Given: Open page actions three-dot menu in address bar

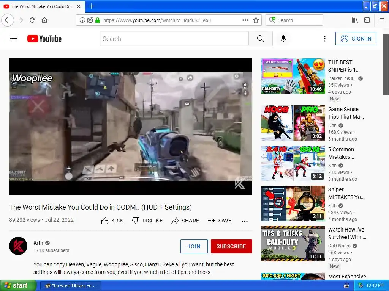Looking at the screenshot, I should tap(245, 20).
